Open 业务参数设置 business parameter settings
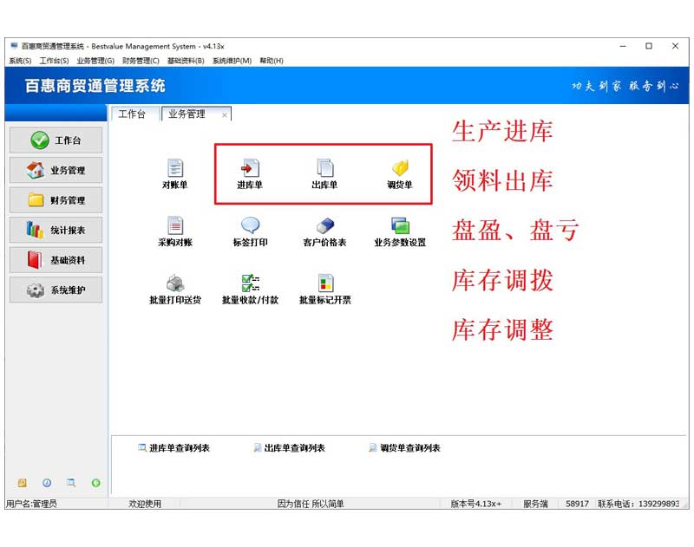694x547 pixels. [x=400, y=231]
